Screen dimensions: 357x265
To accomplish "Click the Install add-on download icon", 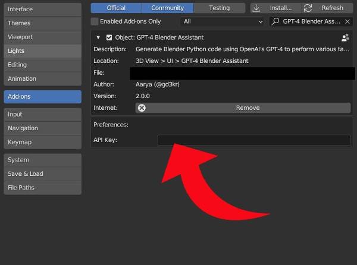I will [258, 8].
